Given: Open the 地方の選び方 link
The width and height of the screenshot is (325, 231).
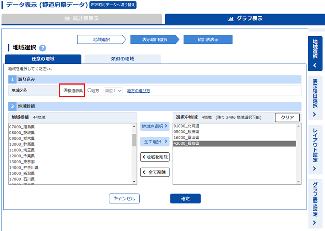Looking at the screenshot, I should click(138, 91).
